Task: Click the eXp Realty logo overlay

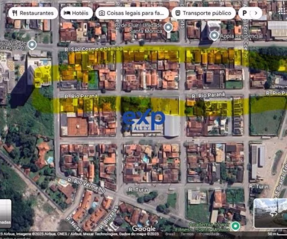Action: point(143,120)
